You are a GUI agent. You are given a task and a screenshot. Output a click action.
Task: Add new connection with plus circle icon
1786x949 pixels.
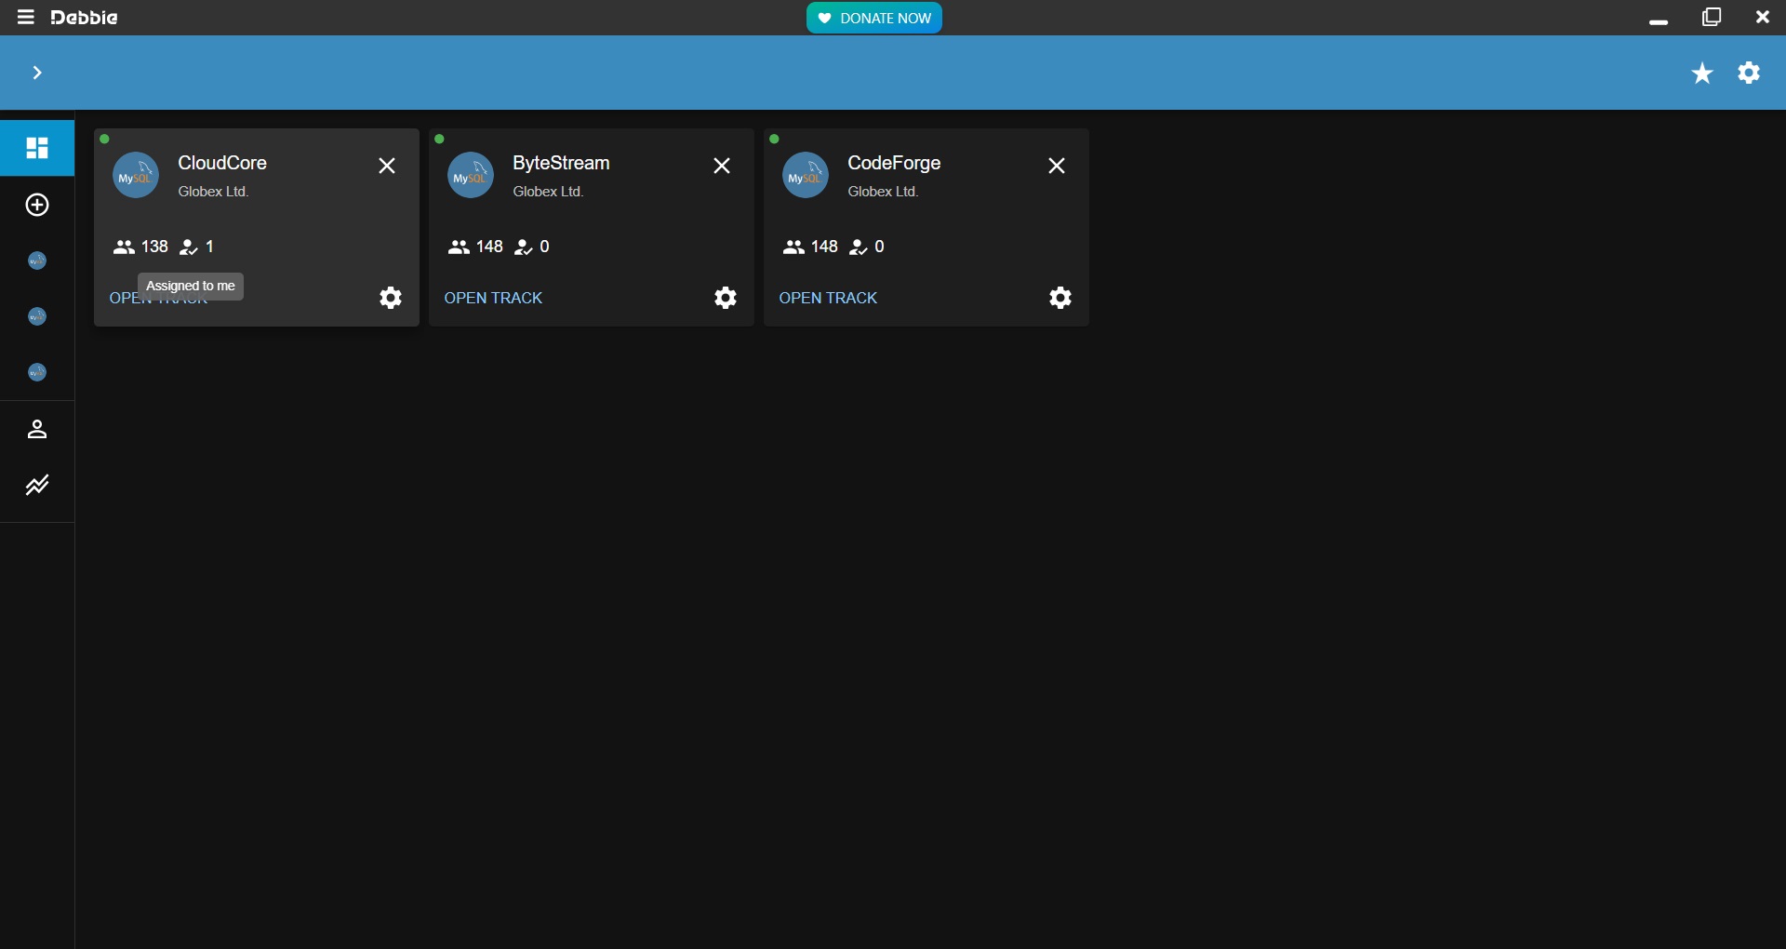[x=37, y=206]
